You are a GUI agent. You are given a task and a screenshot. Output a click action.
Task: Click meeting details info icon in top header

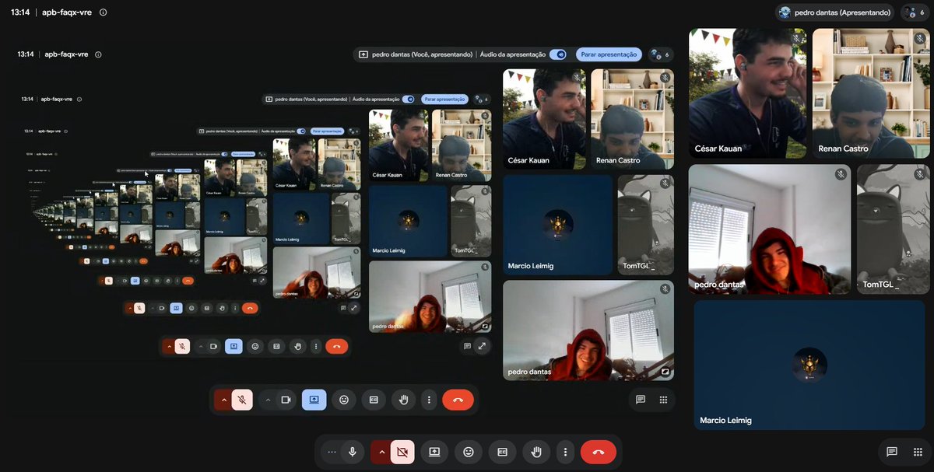(104, 12)
